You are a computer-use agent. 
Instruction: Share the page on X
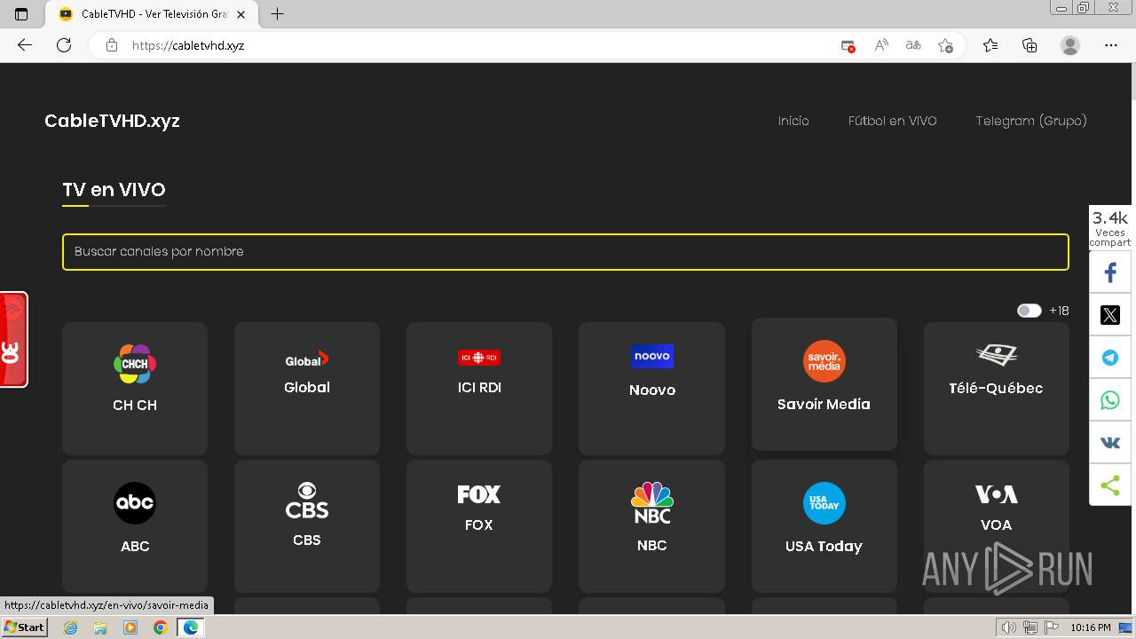click(x=1110, y=315)
